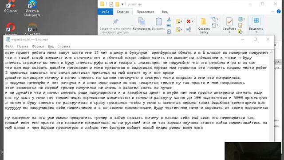The width and height of the screenshot is (284, 160).
Task: Open the Формат menu in Notepad
Action: [x=38, y=46]
